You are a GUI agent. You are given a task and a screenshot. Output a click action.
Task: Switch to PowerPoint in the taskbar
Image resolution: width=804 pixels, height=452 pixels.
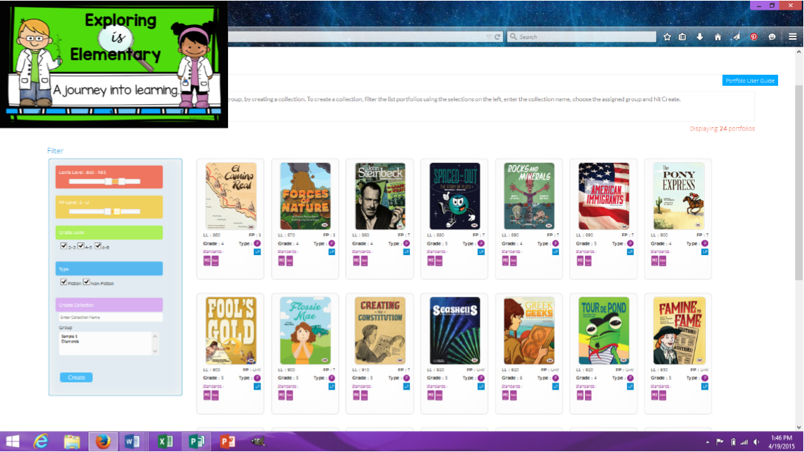point(227,442)
